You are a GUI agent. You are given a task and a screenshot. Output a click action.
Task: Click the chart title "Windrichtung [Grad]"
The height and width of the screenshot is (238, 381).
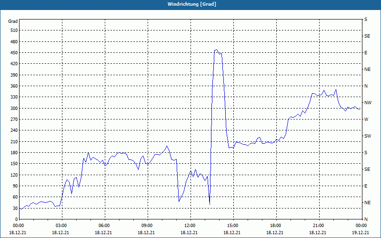tap(192, 4)
